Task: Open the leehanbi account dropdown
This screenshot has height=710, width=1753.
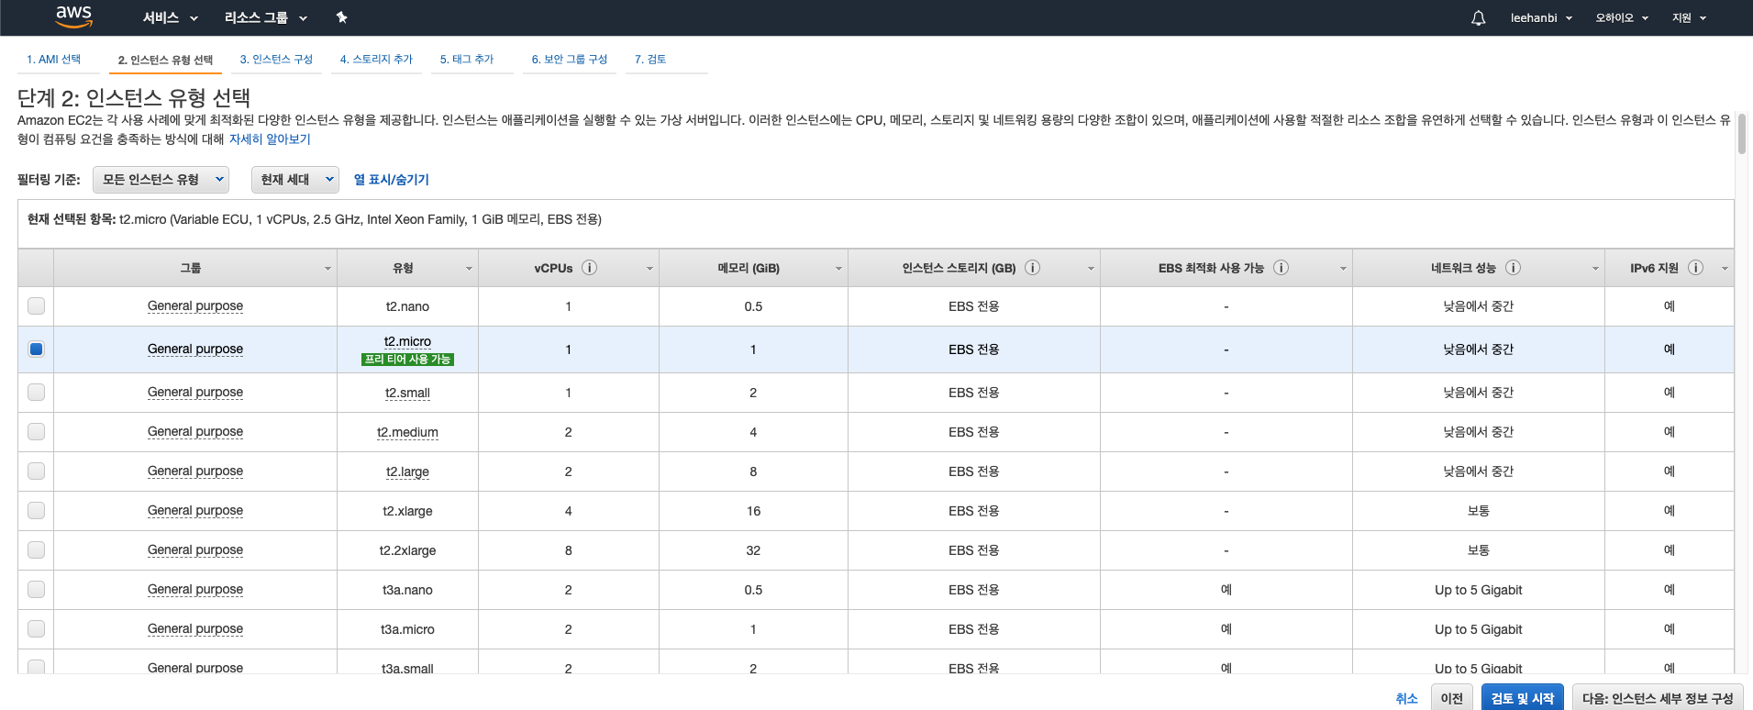Action: [1541, 17]
